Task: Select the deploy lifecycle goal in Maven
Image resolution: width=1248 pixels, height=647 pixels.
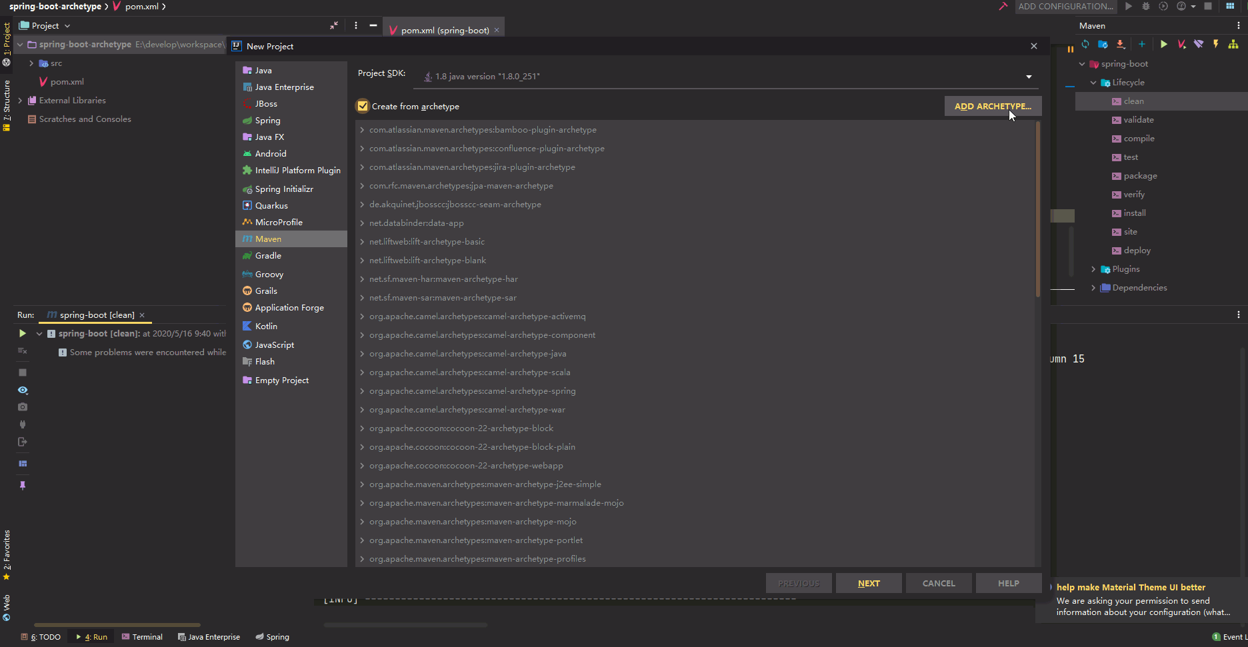Action: coord(1137,251)
